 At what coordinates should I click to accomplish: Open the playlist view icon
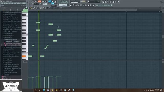coord(76,5)
